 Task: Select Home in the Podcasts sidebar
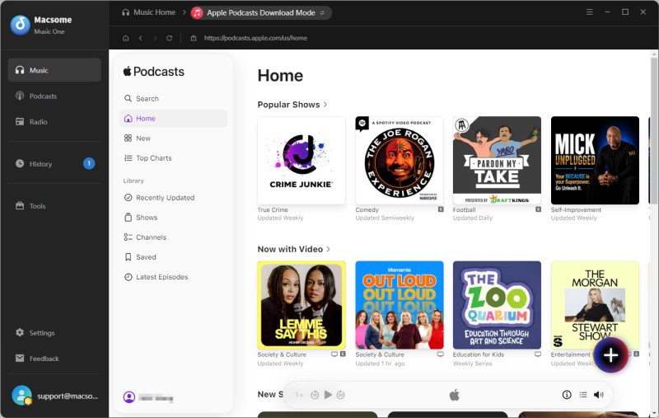(173, 118)
